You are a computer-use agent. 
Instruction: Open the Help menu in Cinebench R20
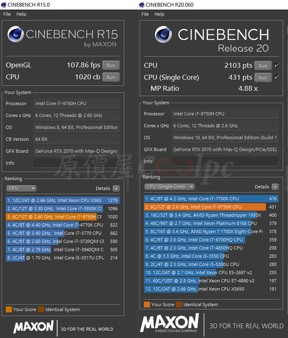pos(159,14)
